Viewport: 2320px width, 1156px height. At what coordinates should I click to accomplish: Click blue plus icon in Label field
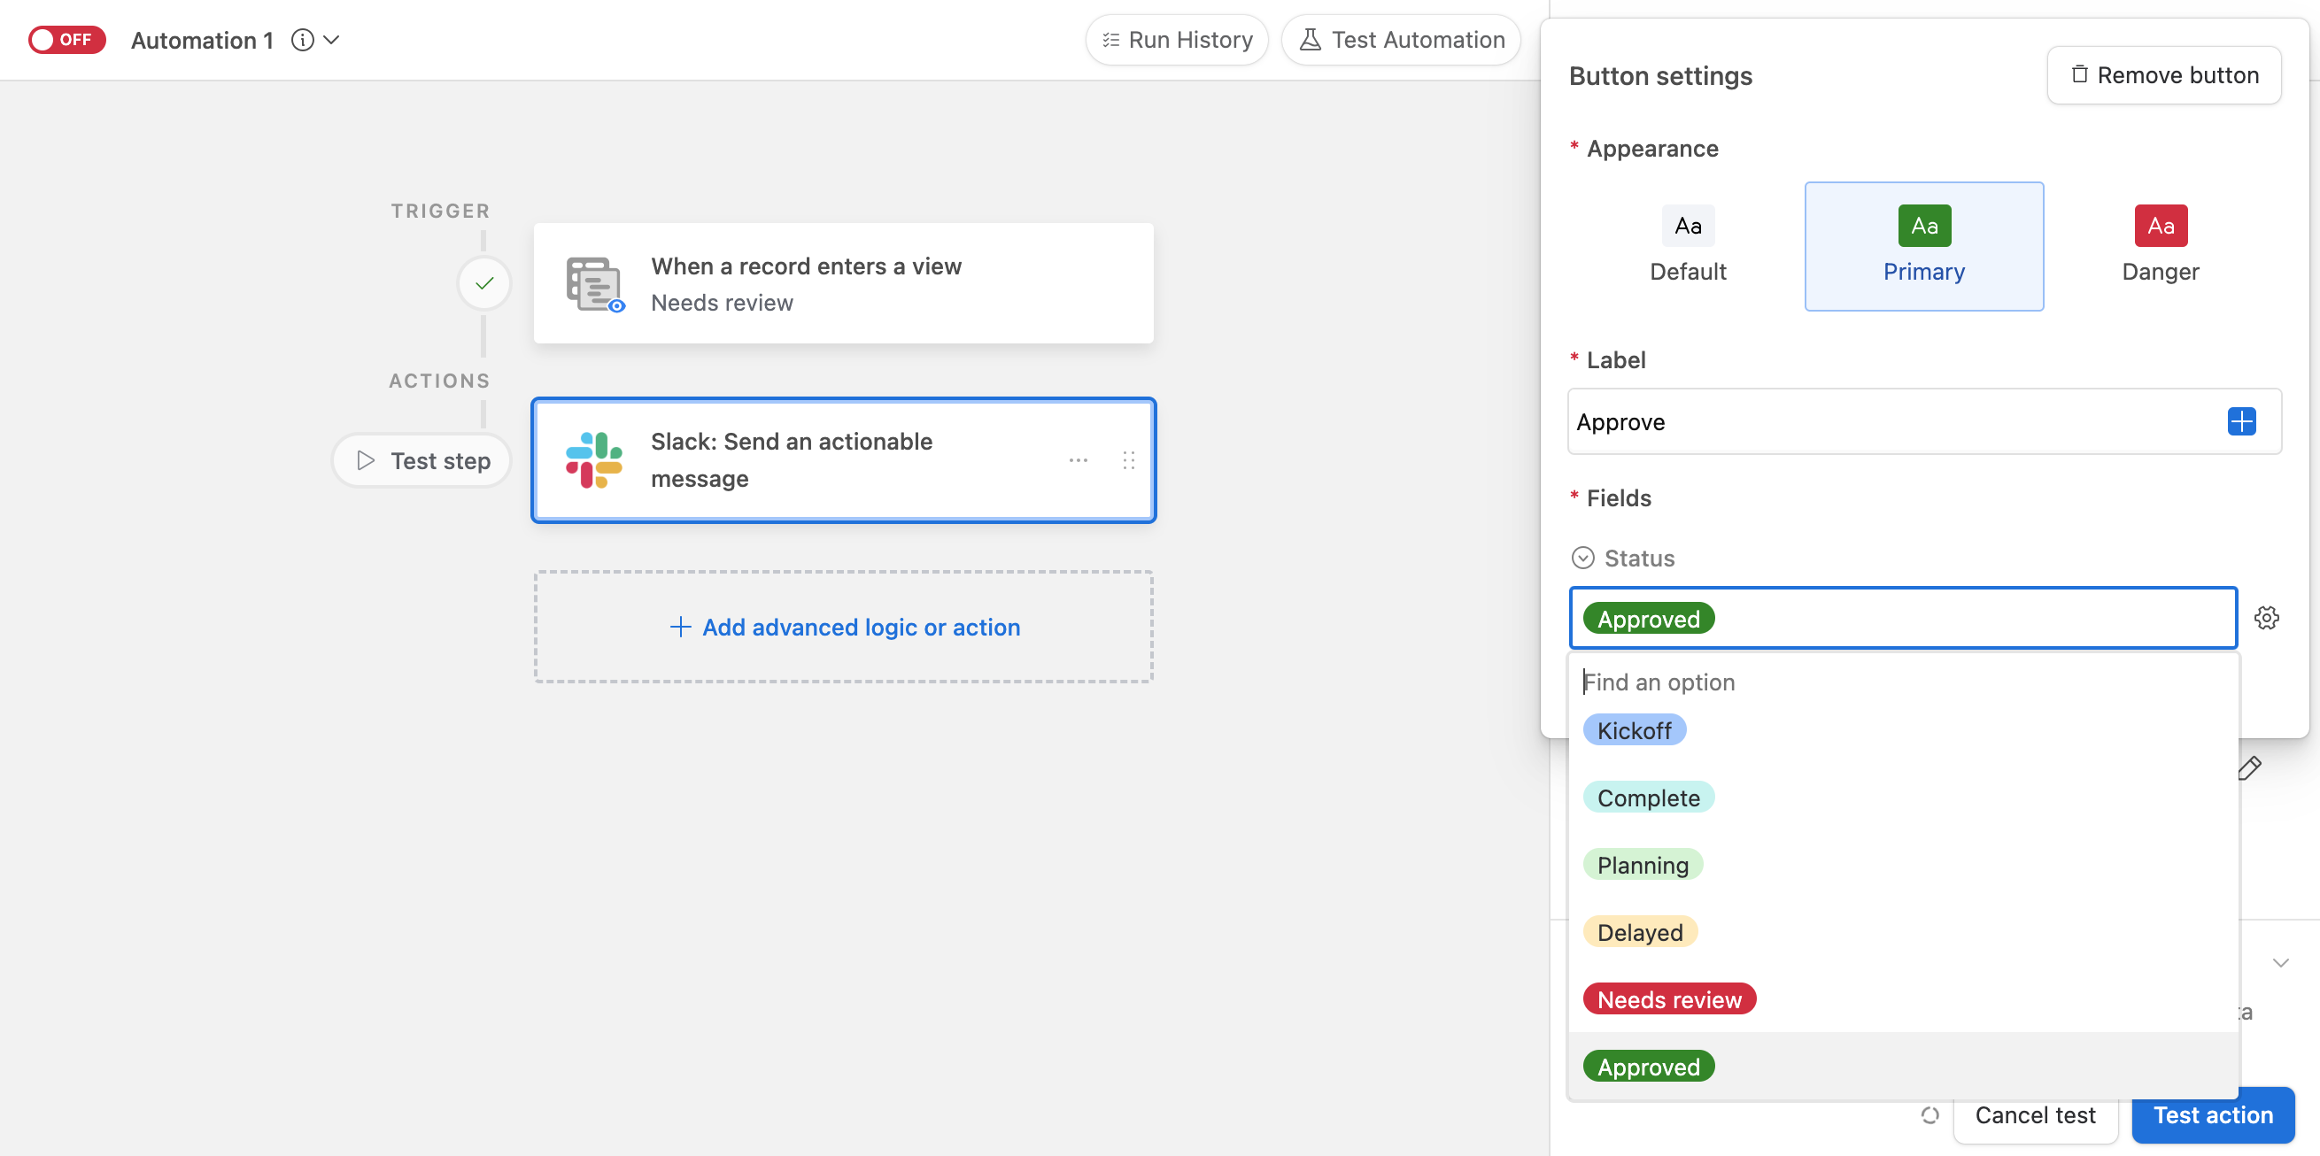click(x=2240, y=421)
